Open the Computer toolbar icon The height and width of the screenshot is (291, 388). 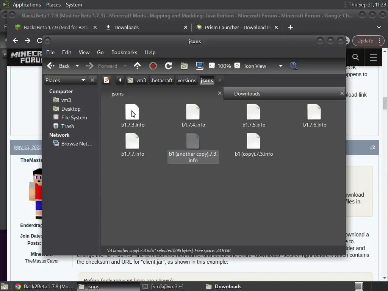click(x=199, y=66)
